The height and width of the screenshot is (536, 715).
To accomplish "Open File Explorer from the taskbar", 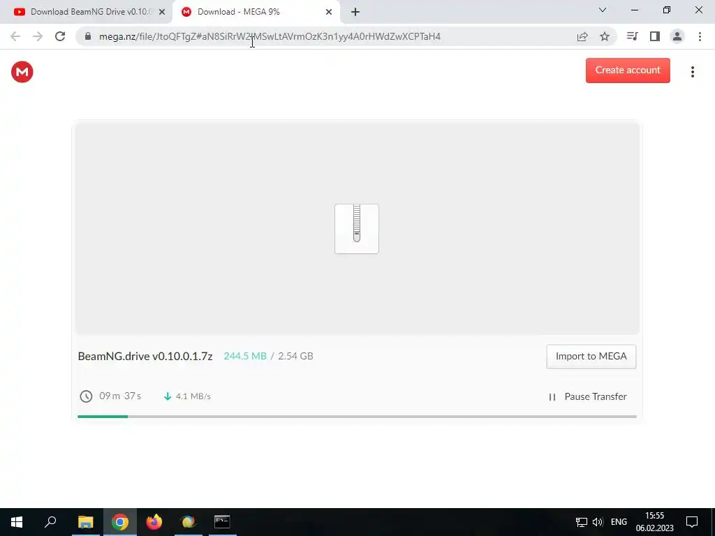I will point(86,522).
